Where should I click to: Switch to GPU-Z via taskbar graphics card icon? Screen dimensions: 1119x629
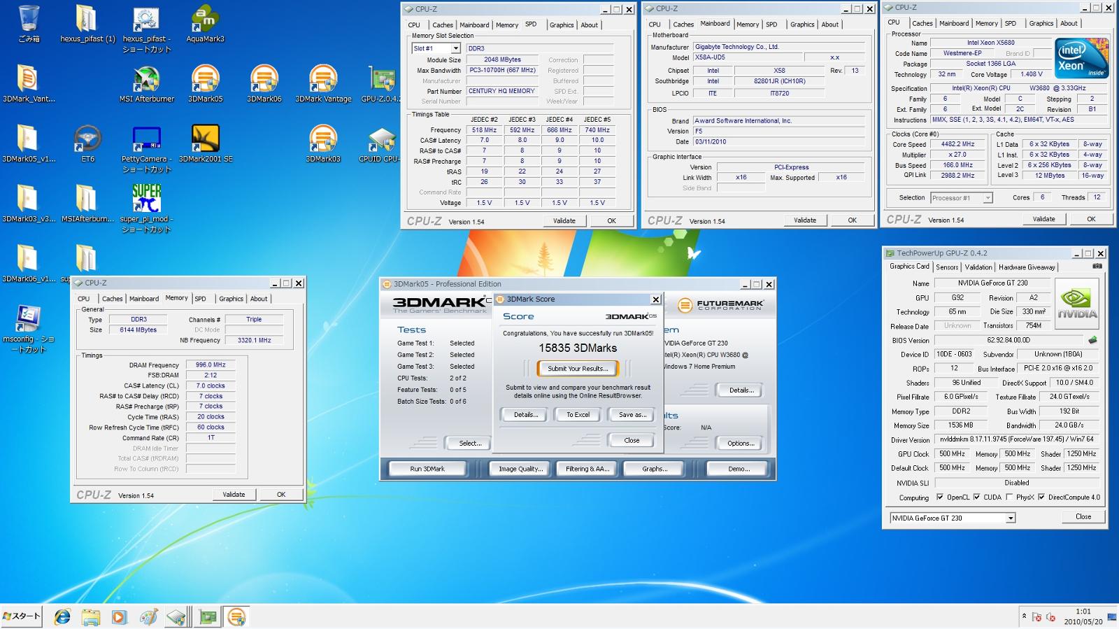[x=208, y=616]
